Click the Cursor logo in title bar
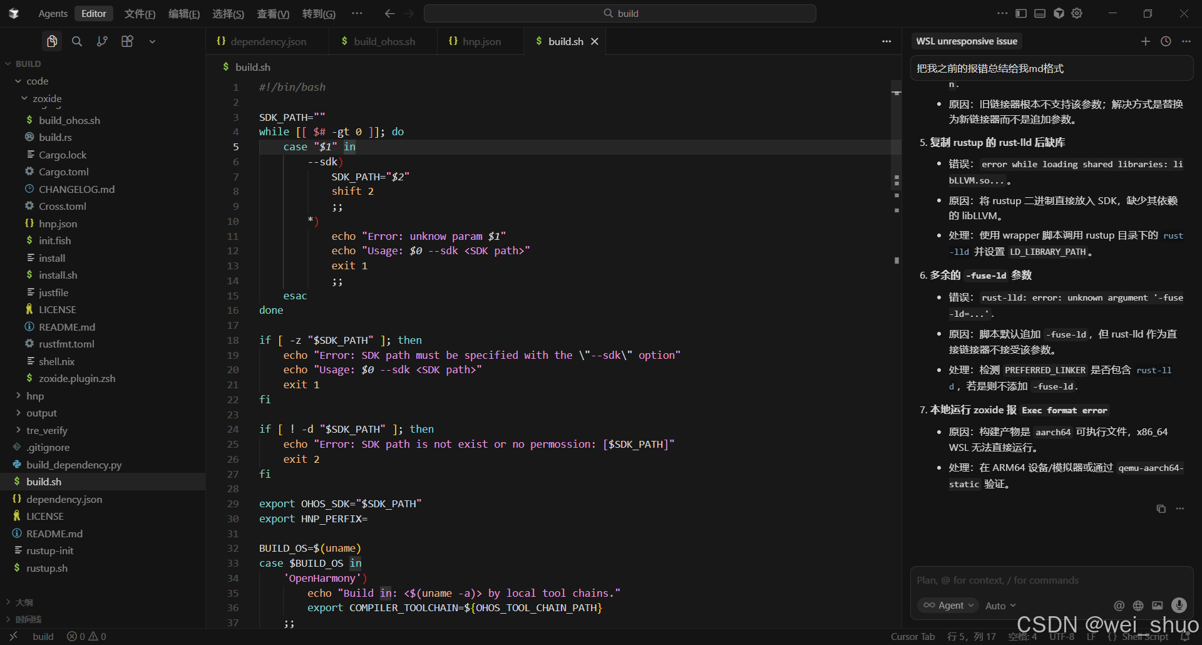The width and height of the screenshot is (1202, 645). point(14,13)
